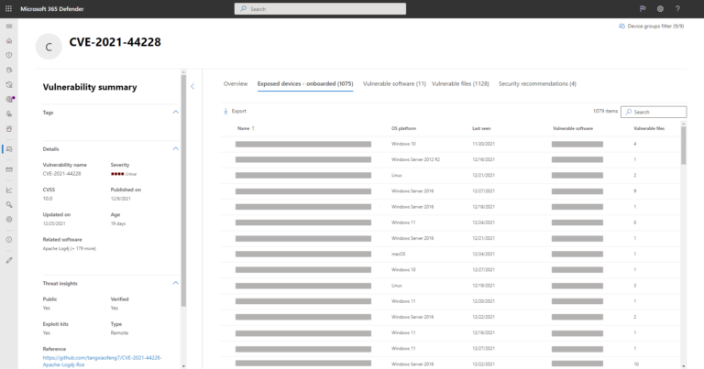The width and height of the screenshot is (704, 369).
Task: Open the pencil customize icon in sidebar
Action: tap(9, 260)
